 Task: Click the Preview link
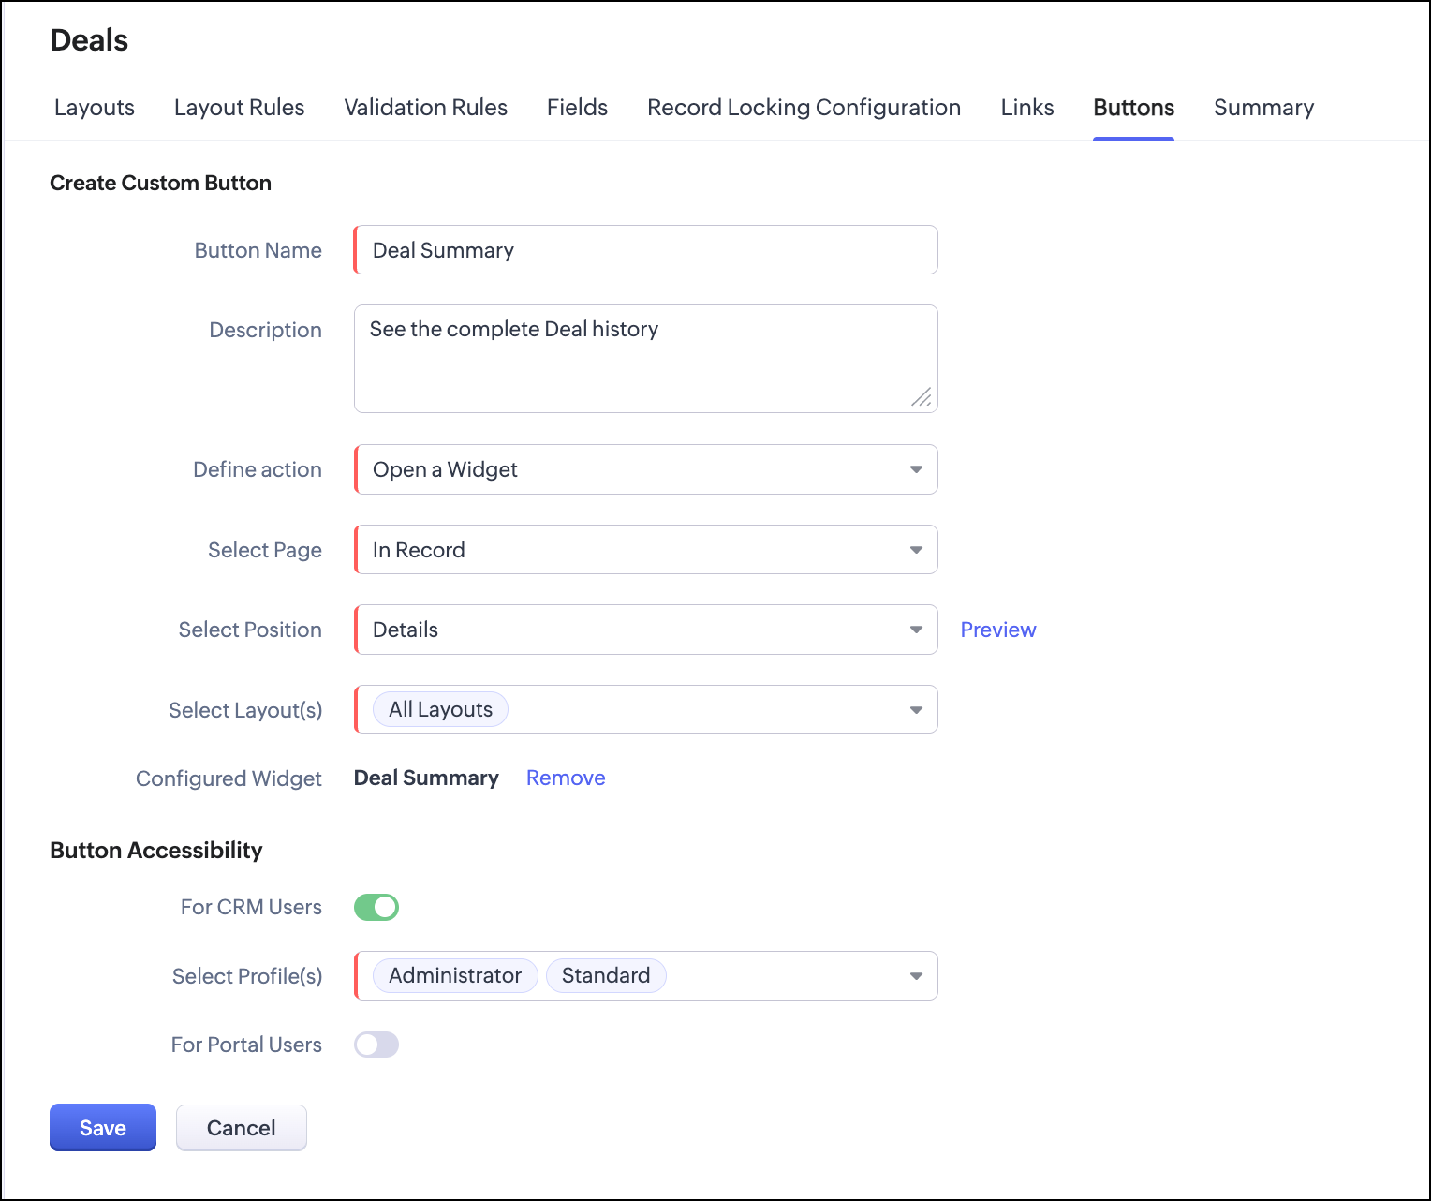997,630
